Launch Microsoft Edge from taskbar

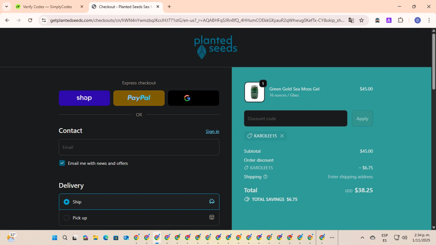[106, 238]
